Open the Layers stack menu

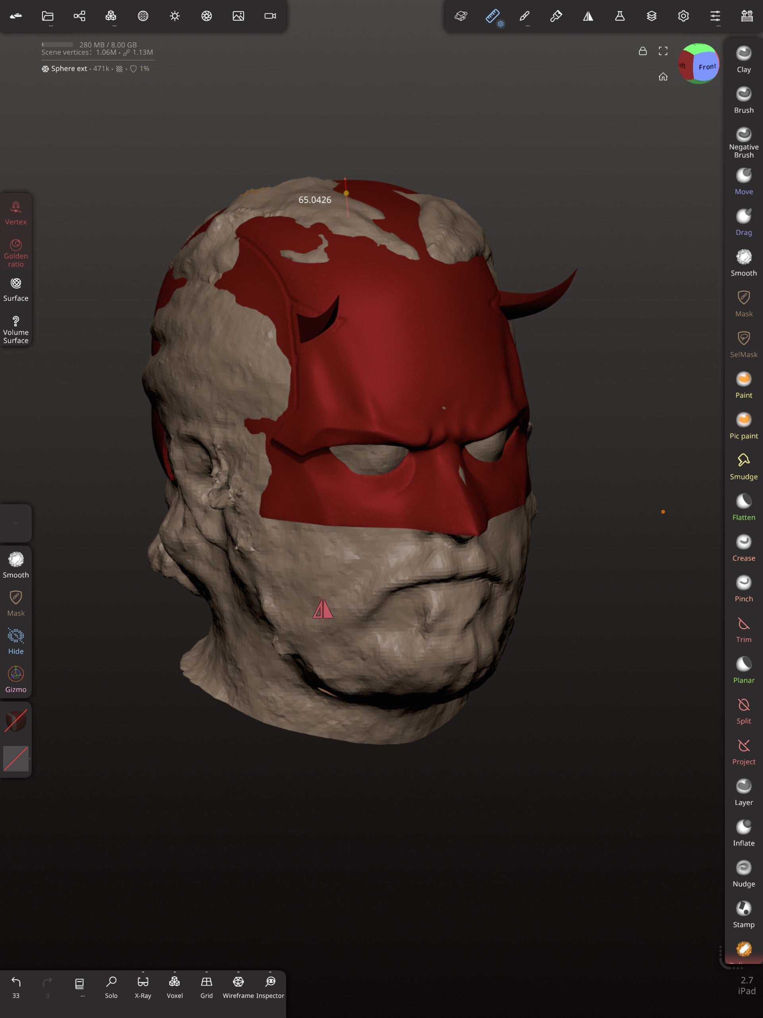[651, 16]
